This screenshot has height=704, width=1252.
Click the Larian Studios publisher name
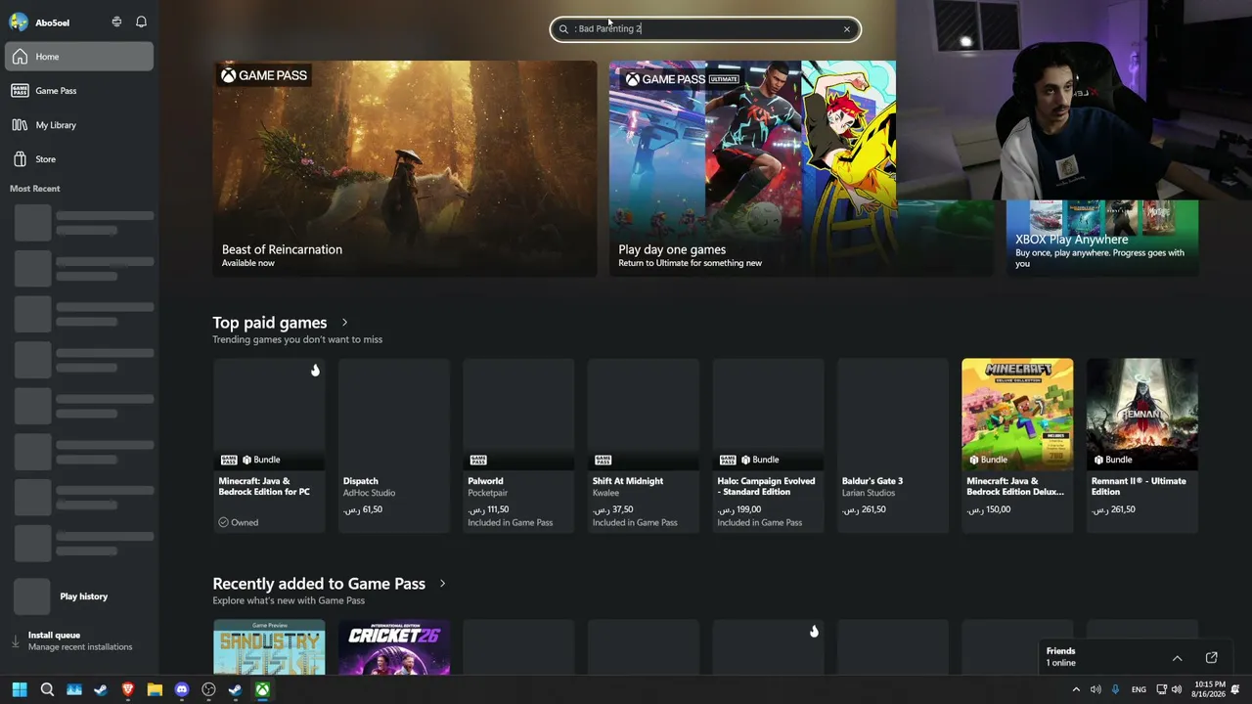869,493
